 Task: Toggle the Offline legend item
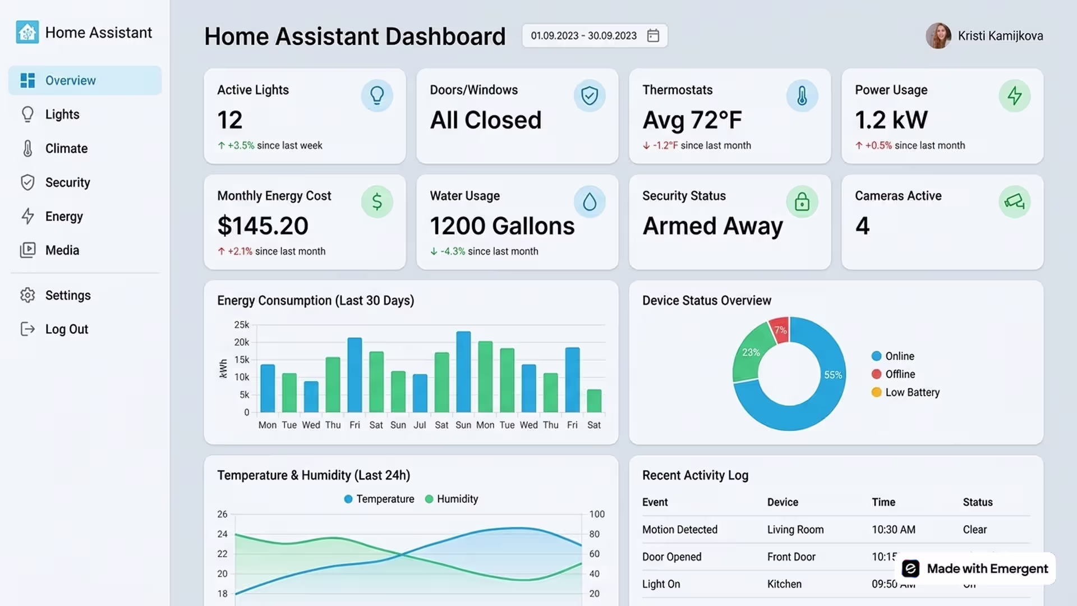(893, 374)
